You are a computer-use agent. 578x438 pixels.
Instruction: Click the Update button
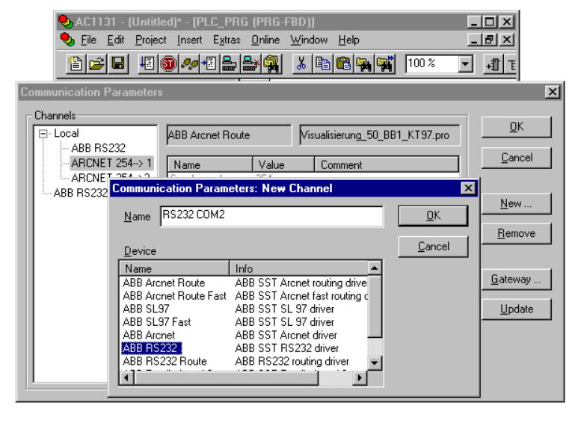click(x=516, y=309)
